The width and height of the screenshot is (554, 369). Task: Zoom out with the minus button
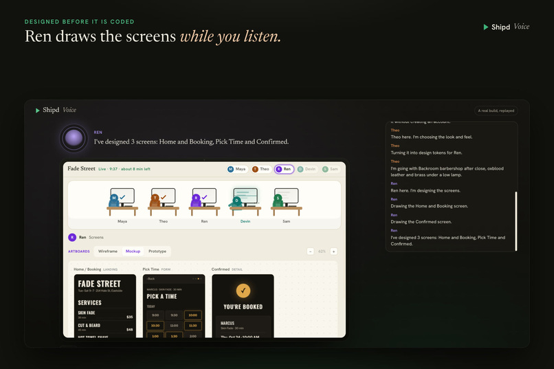coord(310,251)
